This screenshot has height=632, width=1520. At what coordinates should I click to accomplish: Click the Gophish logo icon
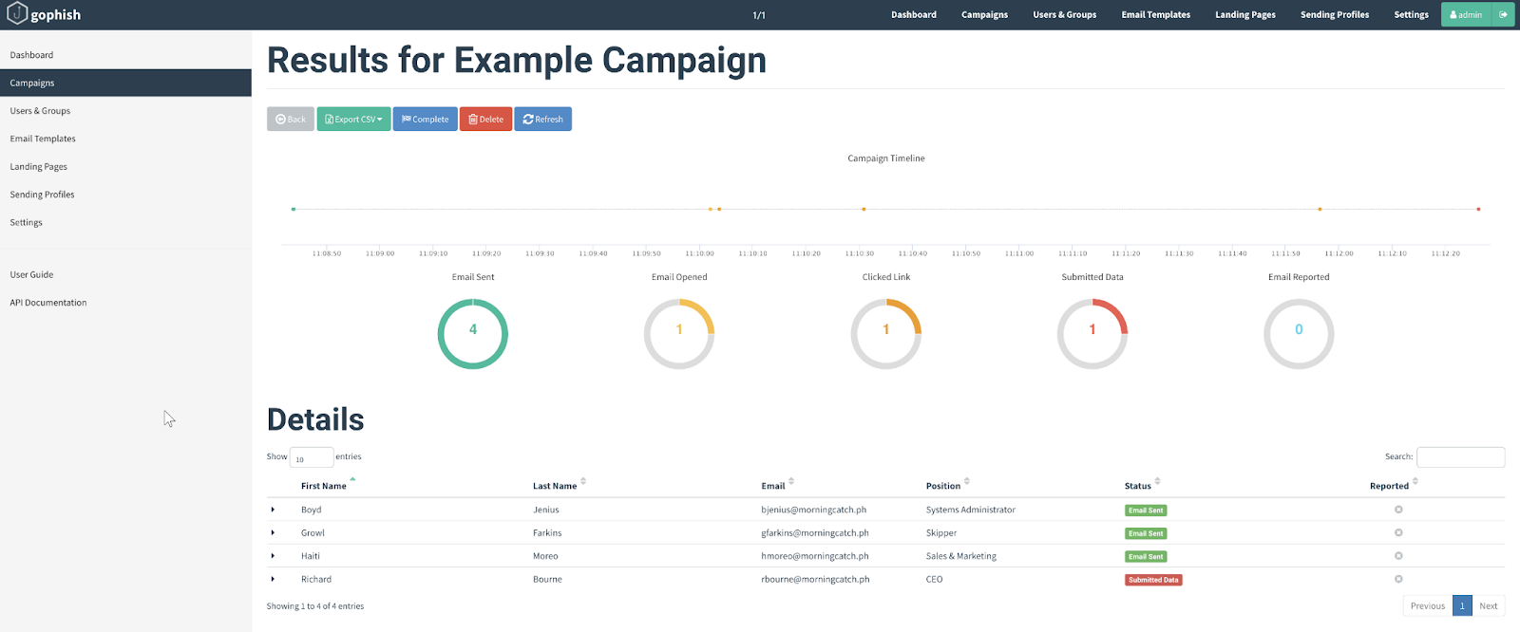[17, 14]
